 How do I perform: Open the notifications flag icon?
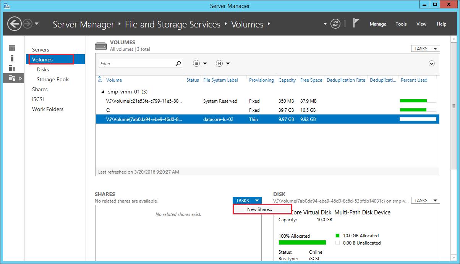pyautogui.click(x=356, y=24)
